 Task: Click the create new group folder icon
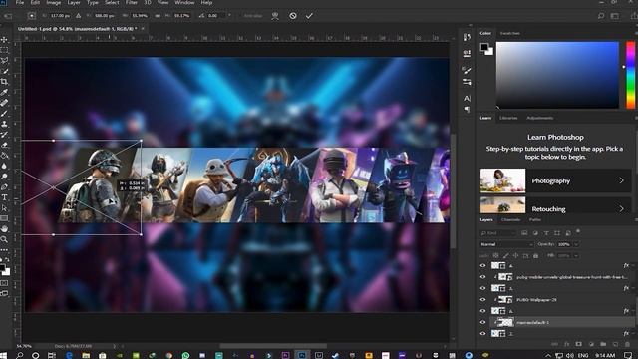point(603,344)
